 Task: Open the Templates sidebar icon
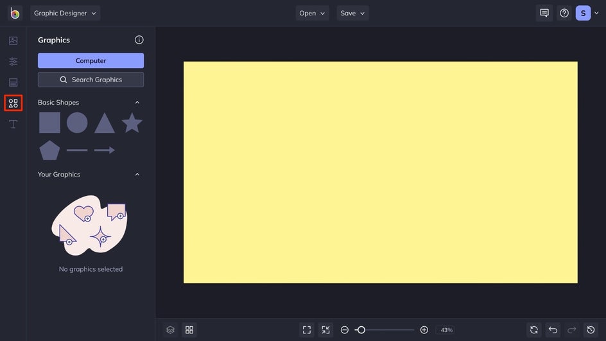tap(13, 82)
